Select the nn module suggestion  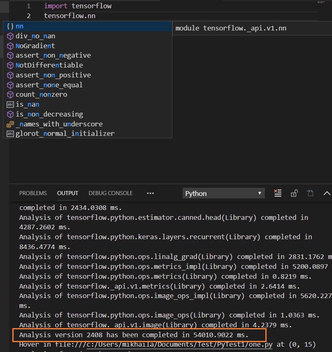click(88, 26)
